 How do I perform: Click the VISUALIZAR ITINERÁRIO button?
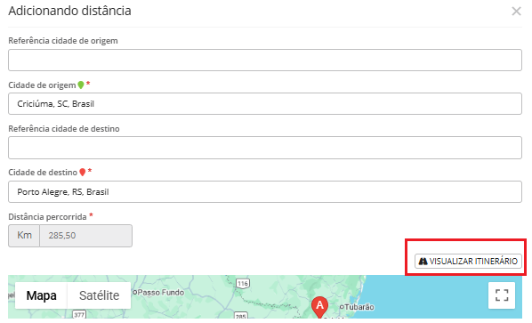click(468, 262)
